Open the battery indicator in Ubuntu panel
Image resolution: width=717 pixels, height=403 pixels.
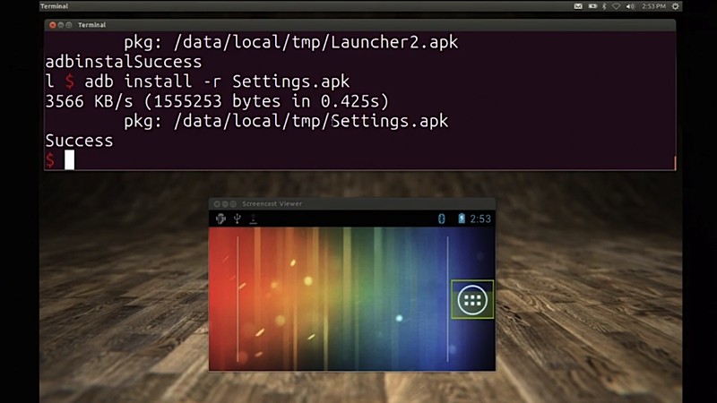pyautogui.click(x=592, y=6)
